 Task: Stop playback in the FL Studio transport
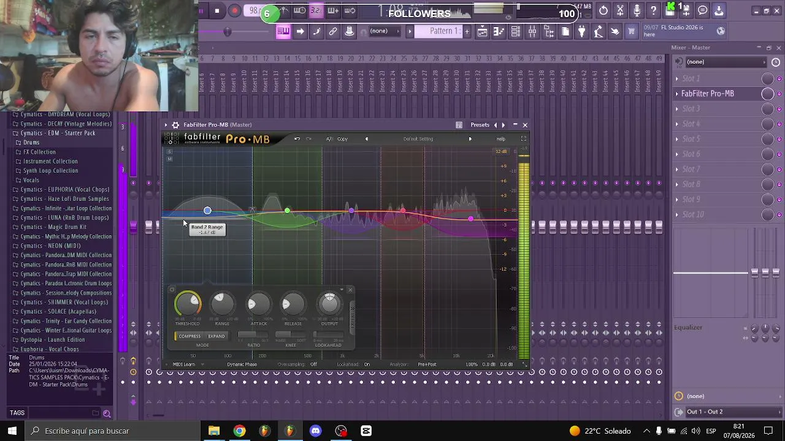tap(217, 10)
